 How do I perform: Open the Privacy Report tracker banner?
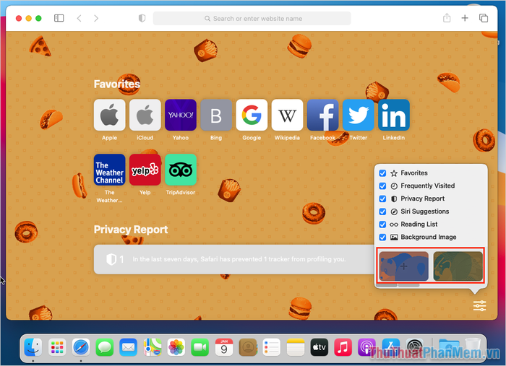[235, 259]
